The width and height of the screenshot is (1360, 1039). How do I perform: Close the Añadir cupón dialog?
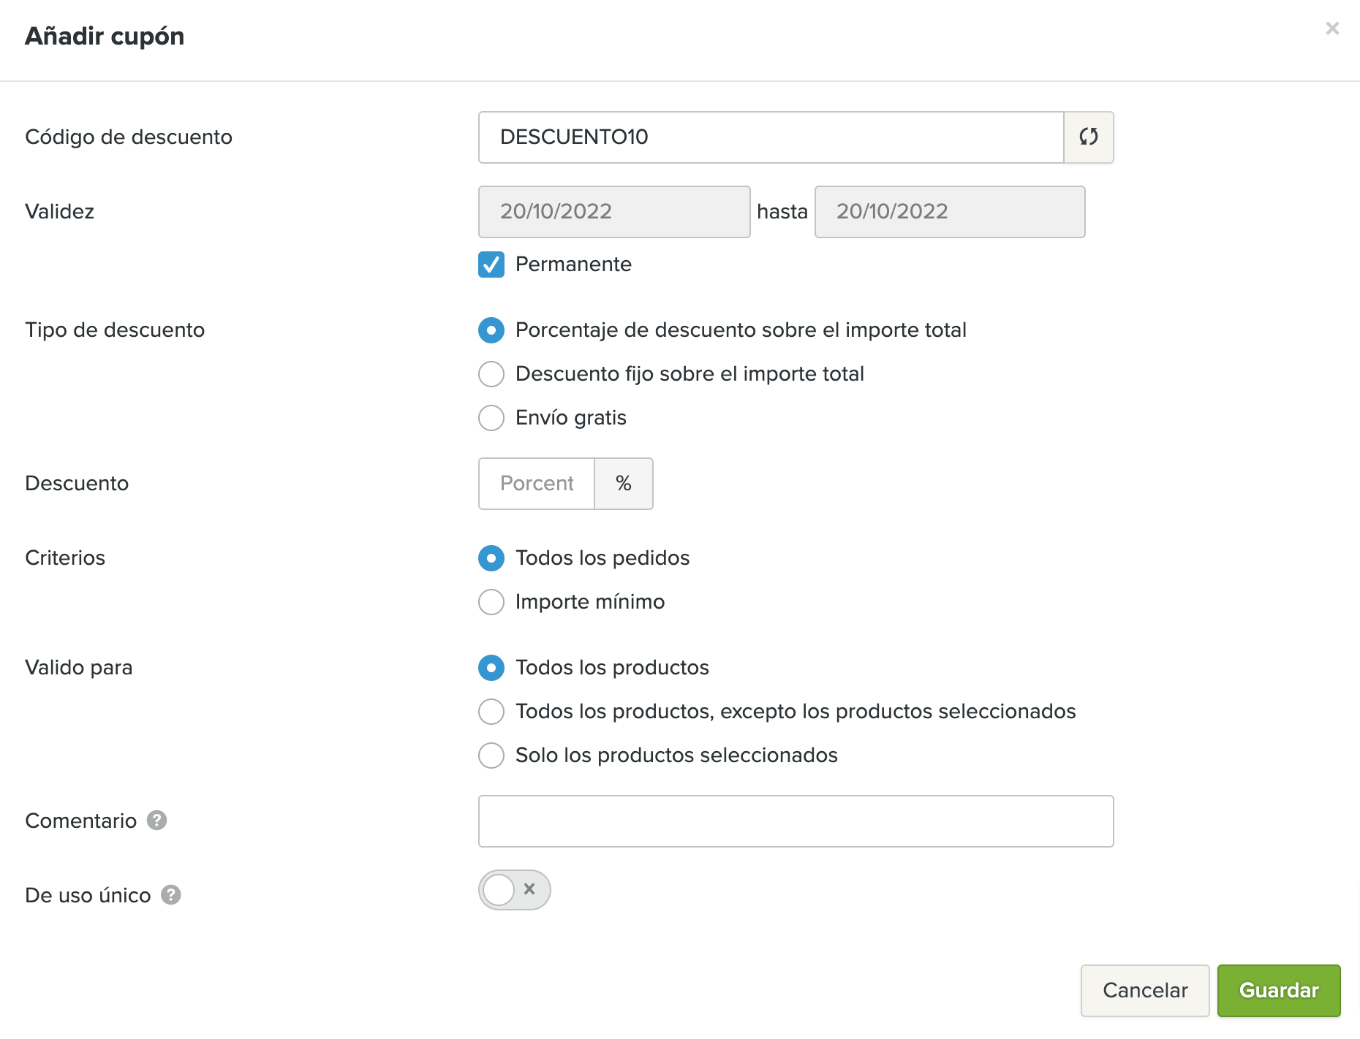[x=1332, y=28]
